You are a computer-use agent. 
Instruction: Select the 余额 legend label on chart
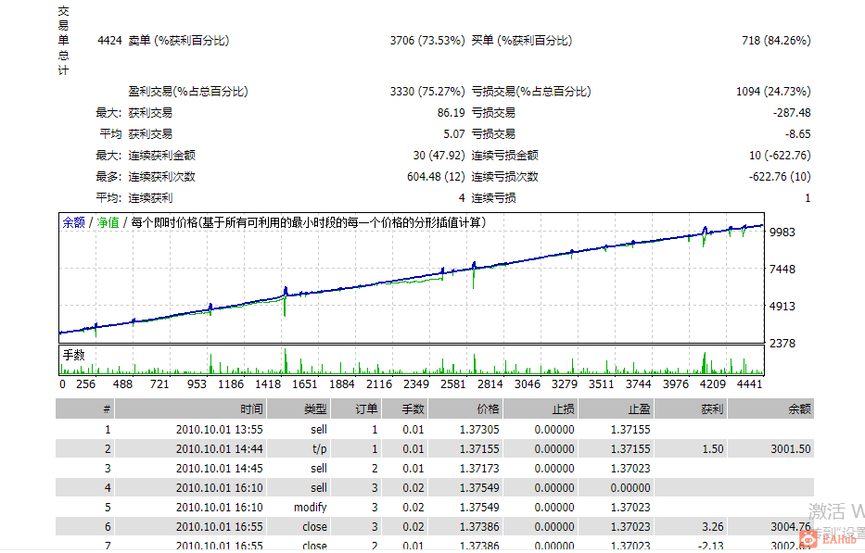74,222
